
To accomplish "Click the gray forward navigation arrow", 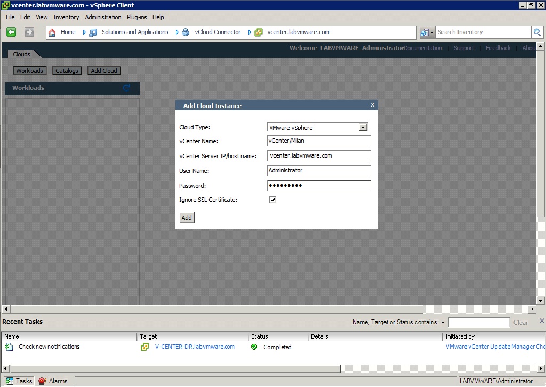I will click(x=29, y=32).
